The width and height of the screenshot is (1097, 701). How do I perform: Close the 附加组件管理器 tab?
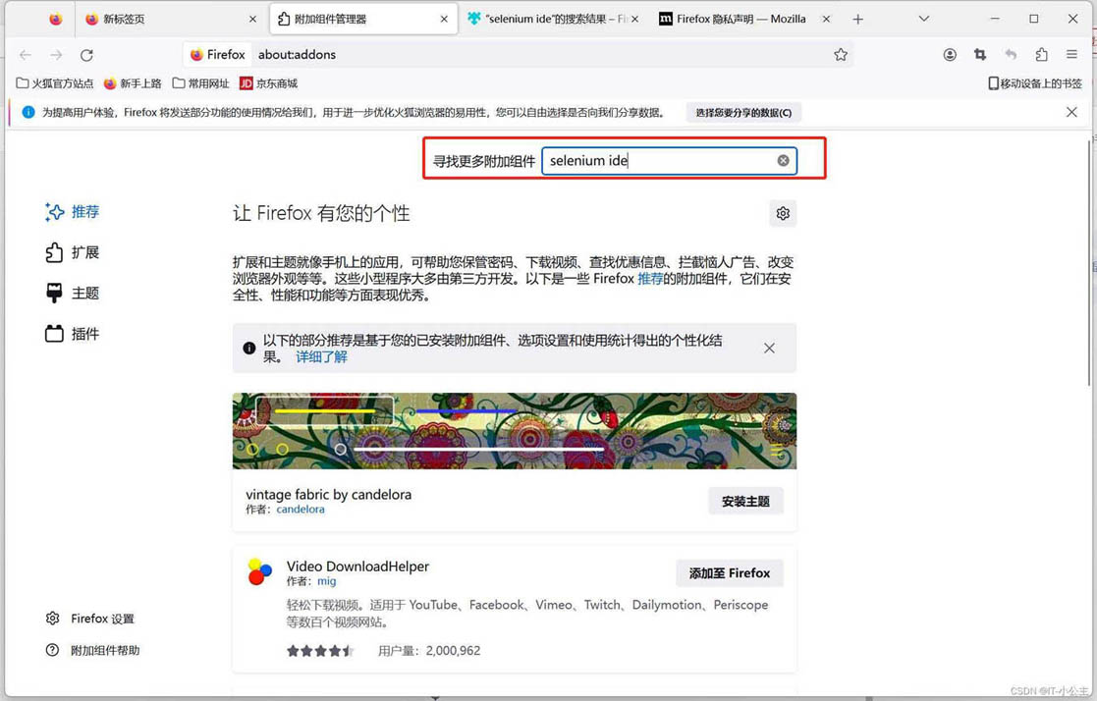point(444,19)
